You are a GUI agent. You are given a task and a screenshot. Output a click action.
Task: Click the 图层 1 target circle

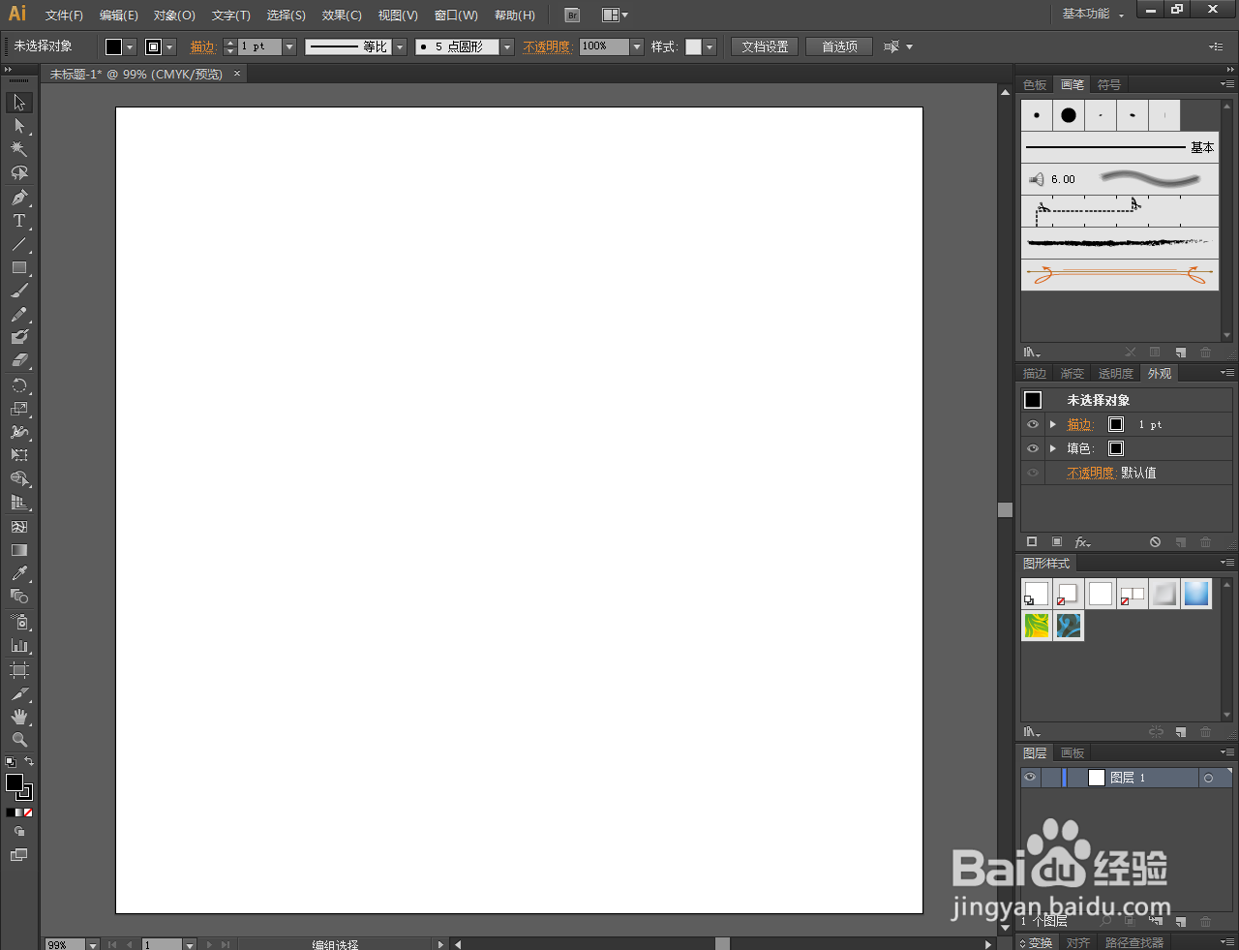click(1208, 778)
